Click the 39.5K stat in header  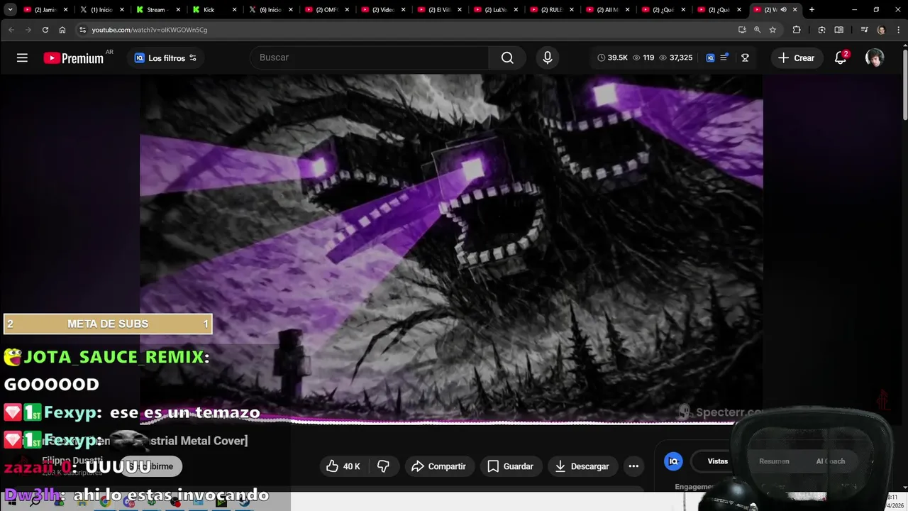click(612, 58)
